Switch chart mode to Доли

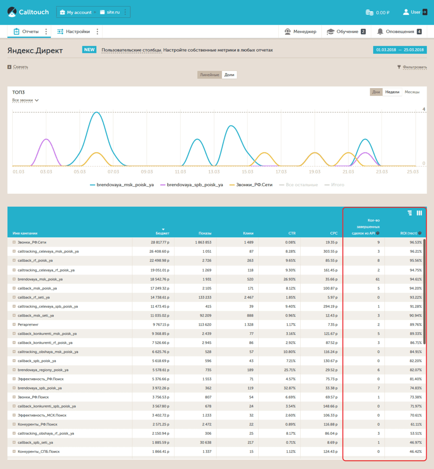(x=229, y=75)
